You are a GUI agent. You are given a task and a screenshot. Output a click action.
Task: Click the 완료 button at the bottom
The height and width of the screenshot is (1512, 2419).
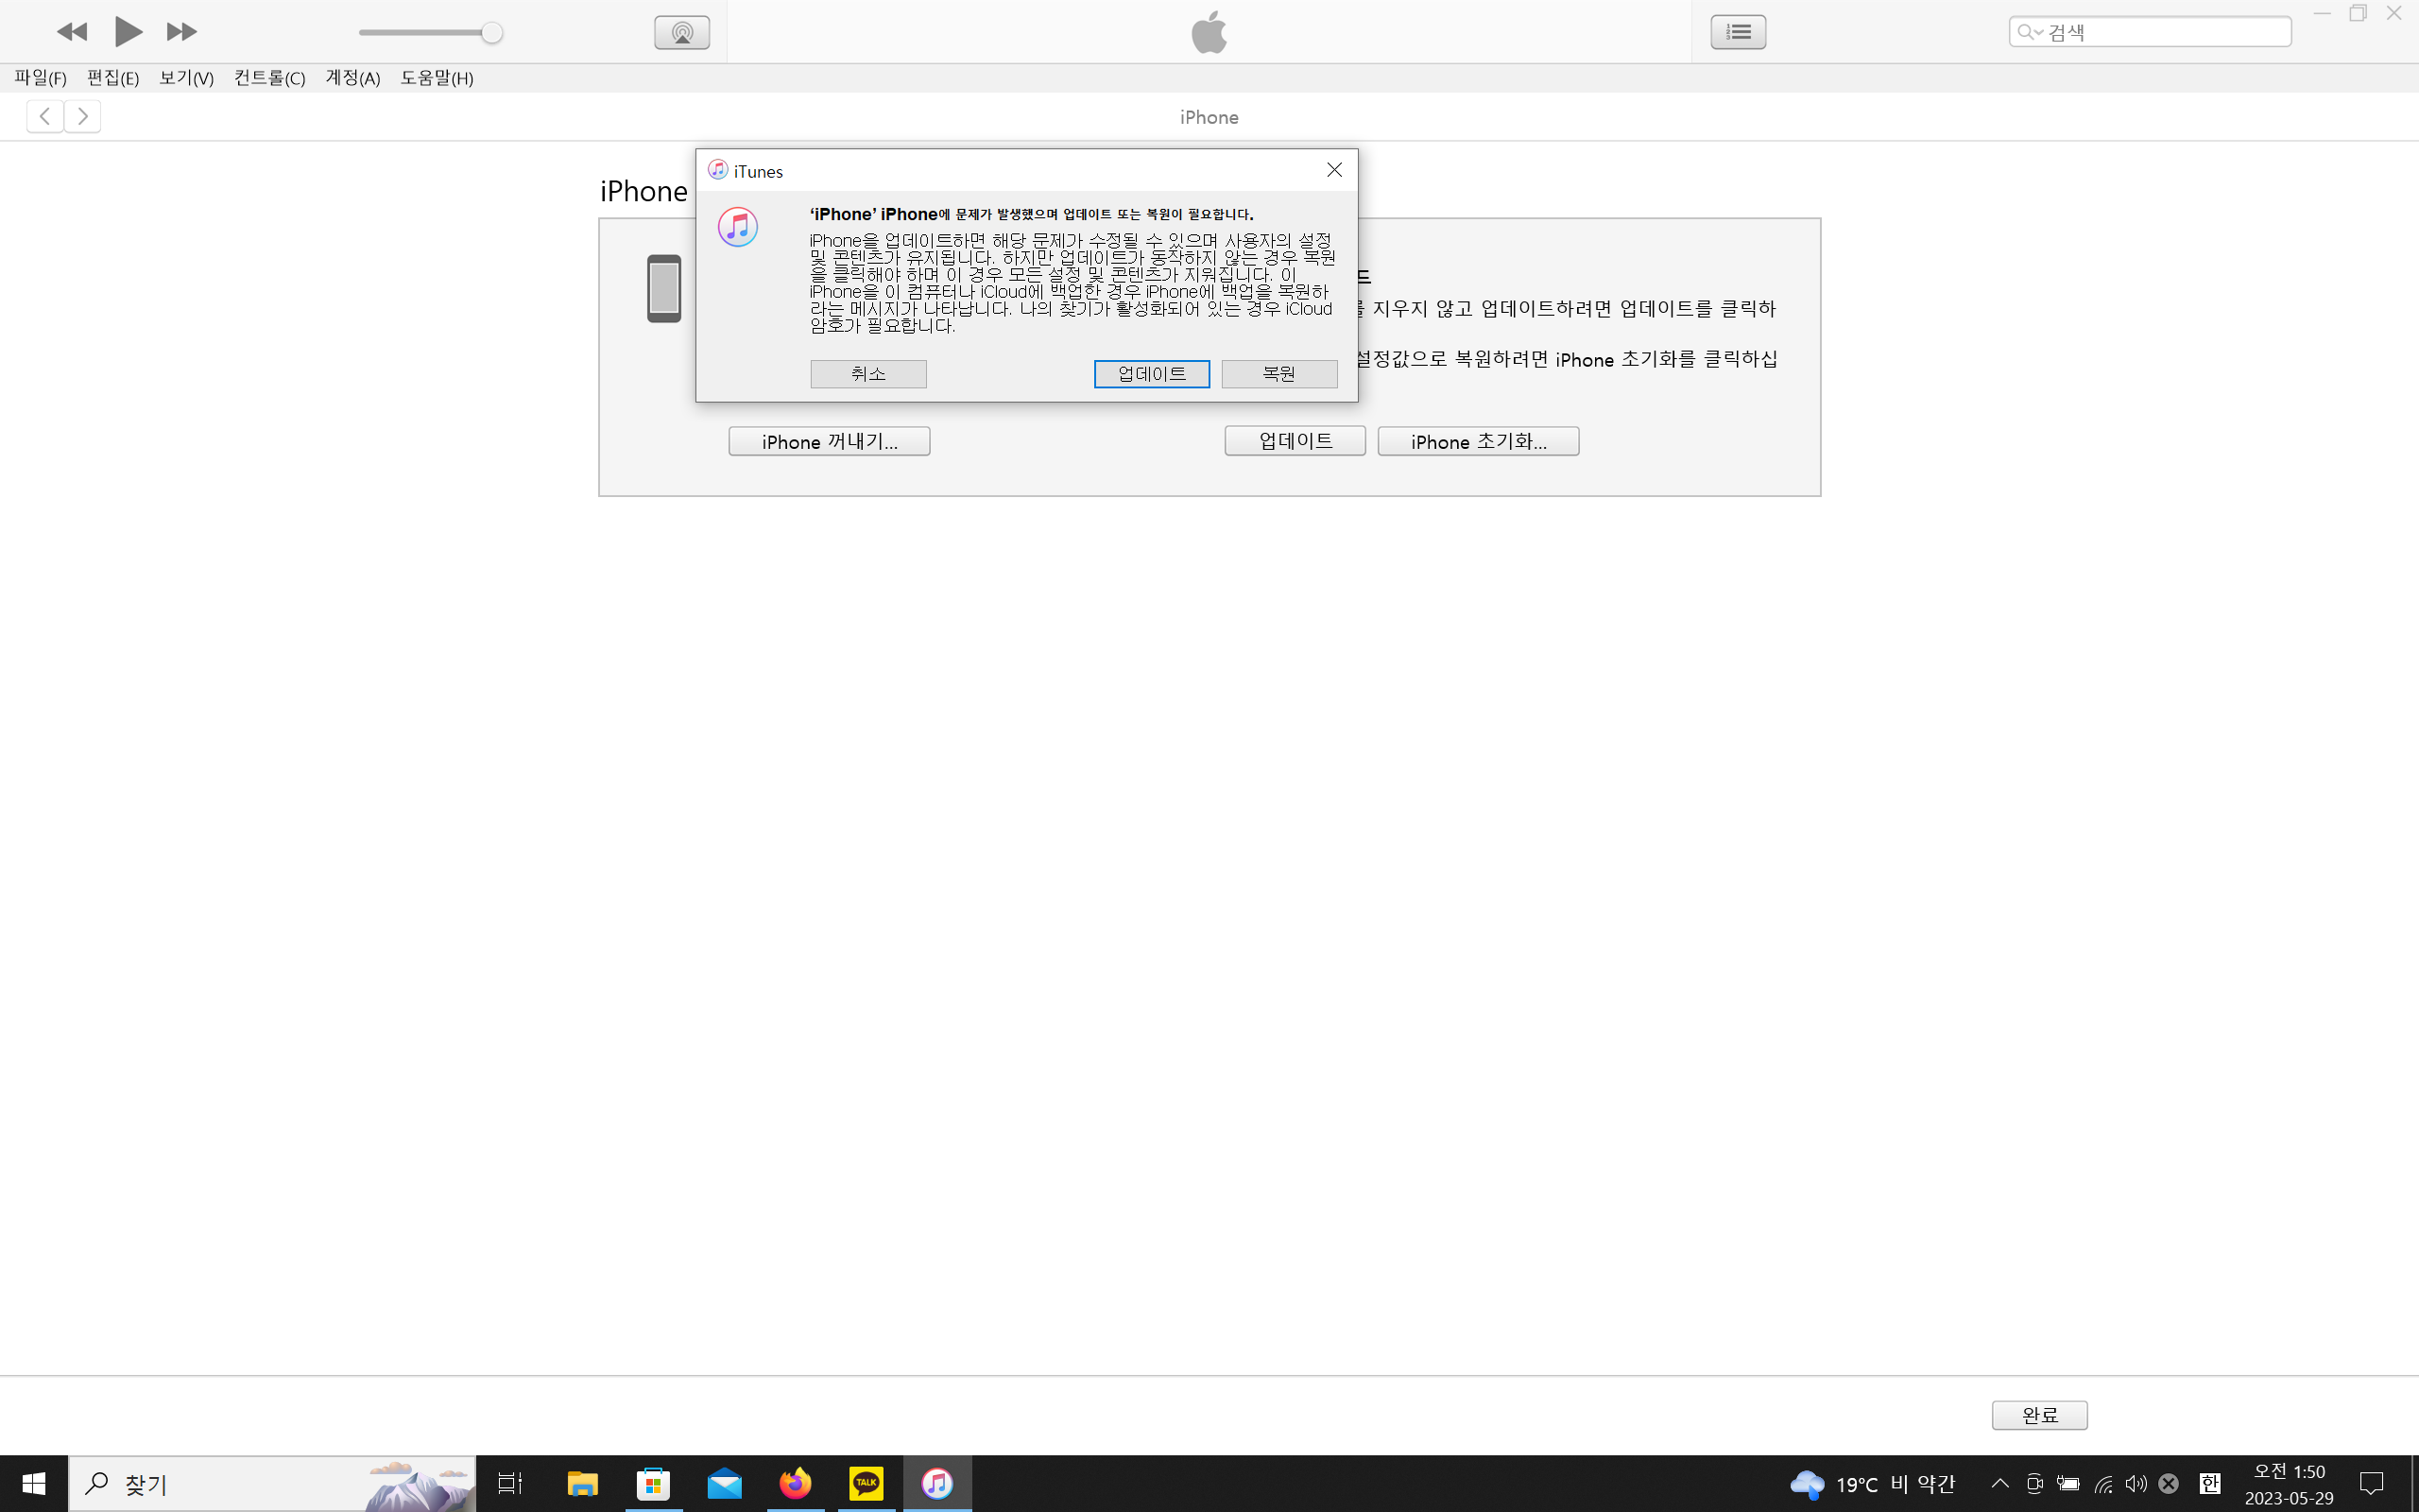[x=2039, y=1415]
